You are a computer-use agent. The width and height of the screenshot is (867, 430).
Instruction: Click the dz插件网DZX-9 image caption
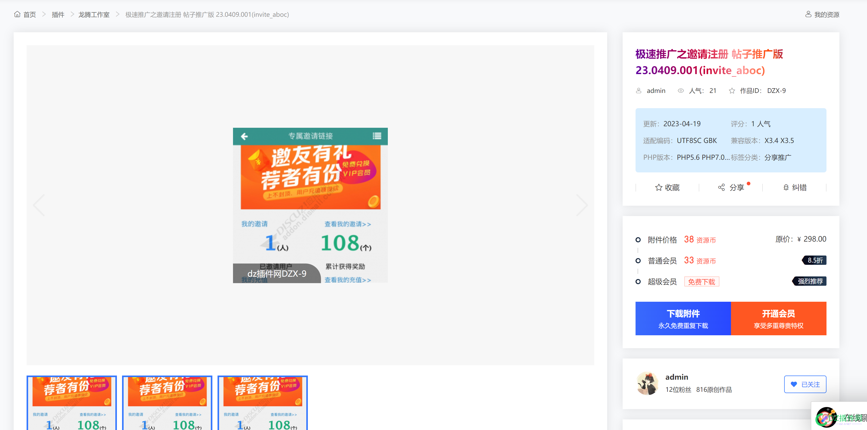[x=277, y=273]
